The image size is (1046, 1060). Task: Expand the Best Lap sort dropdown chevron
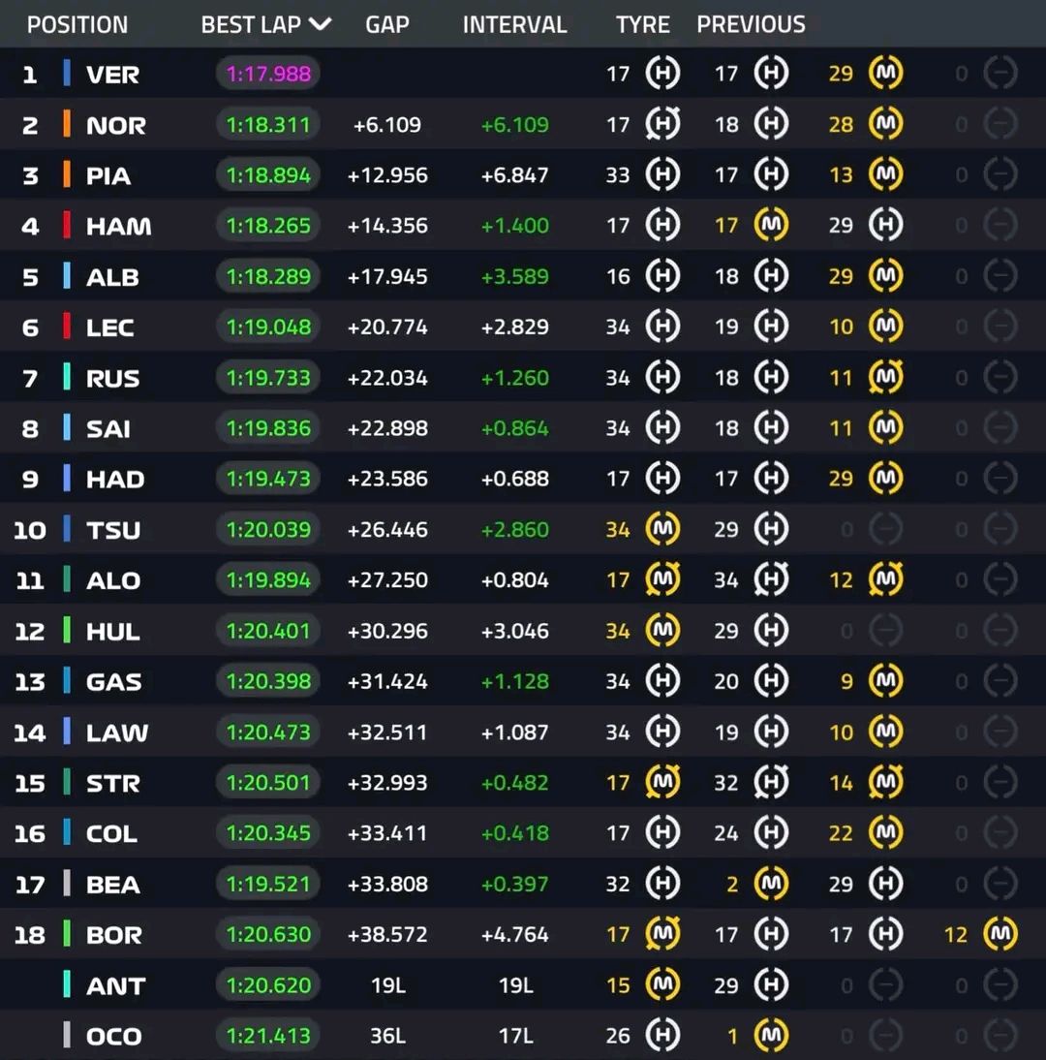320,24
